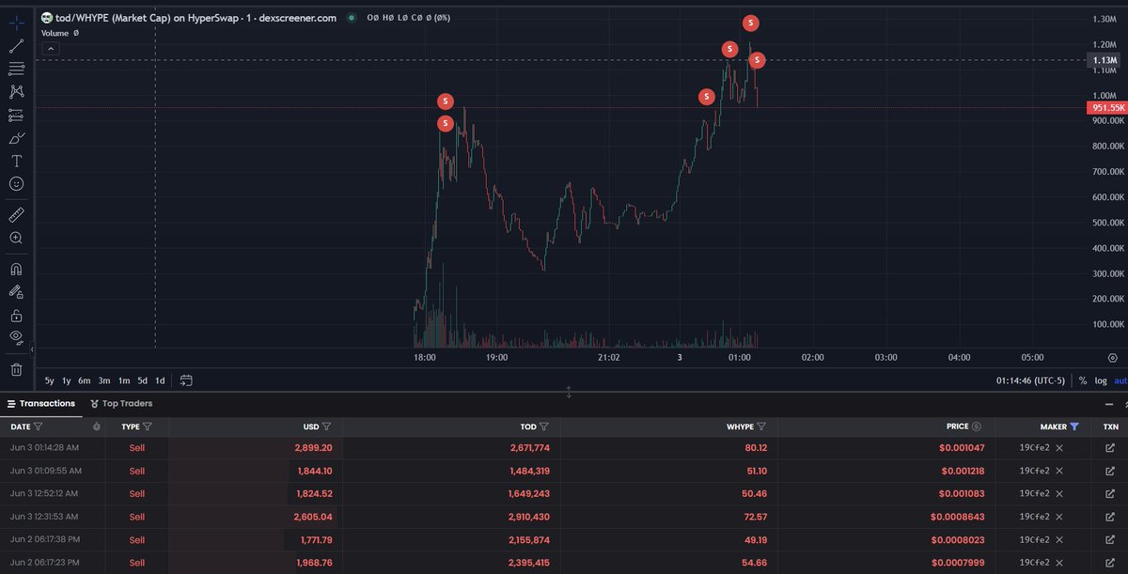Select the brush drawing tool
The height and width of the screenshot is (574, 1128).
click(17, 138)
